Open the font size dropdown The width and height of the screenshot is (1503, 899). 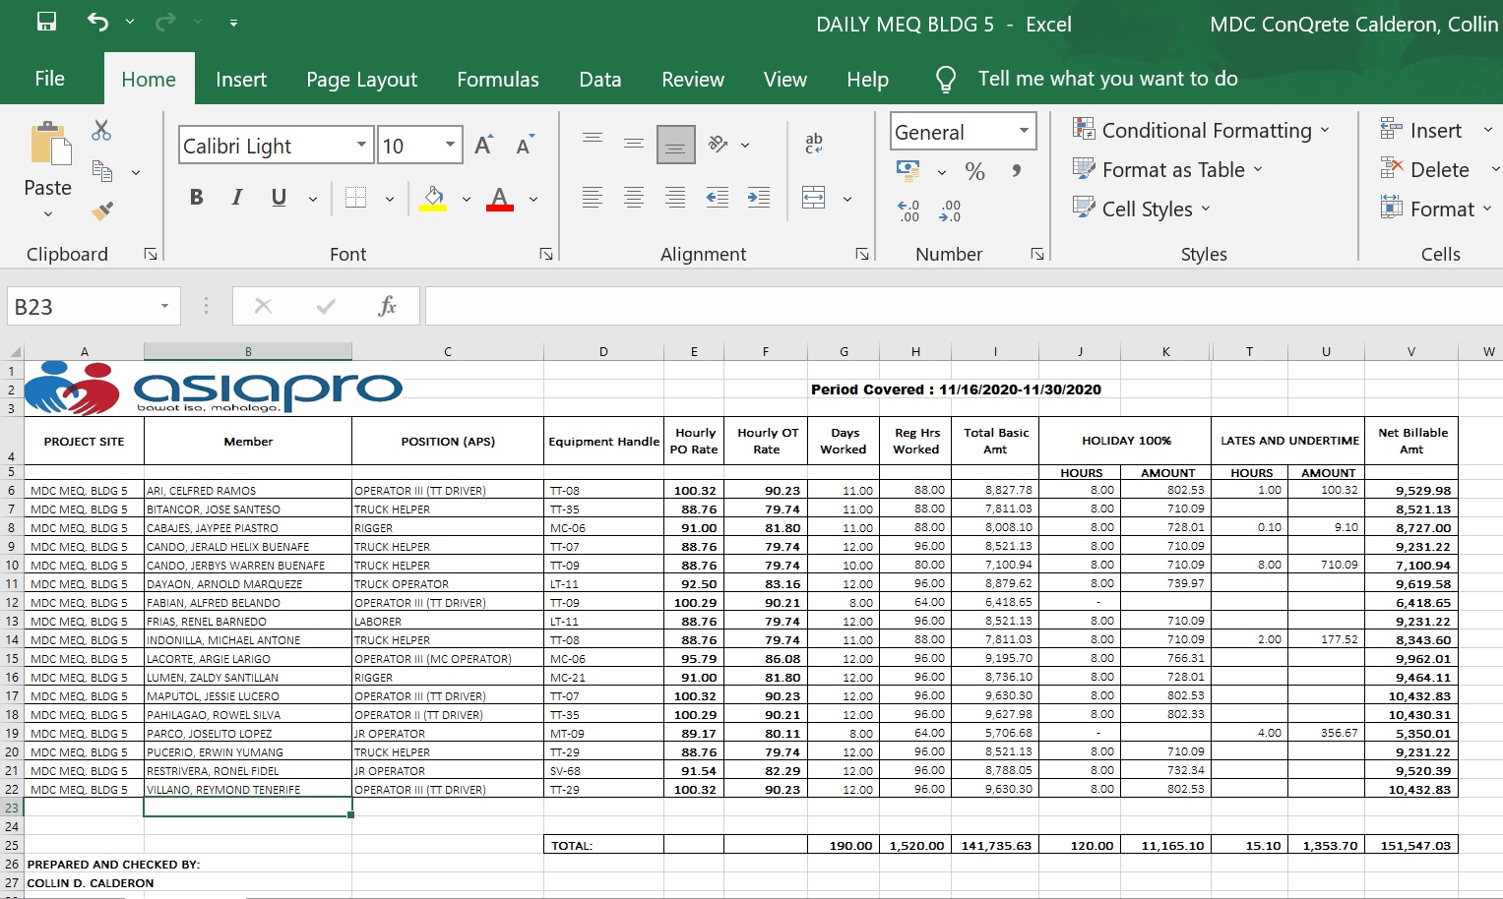click(x=450, y=146)
